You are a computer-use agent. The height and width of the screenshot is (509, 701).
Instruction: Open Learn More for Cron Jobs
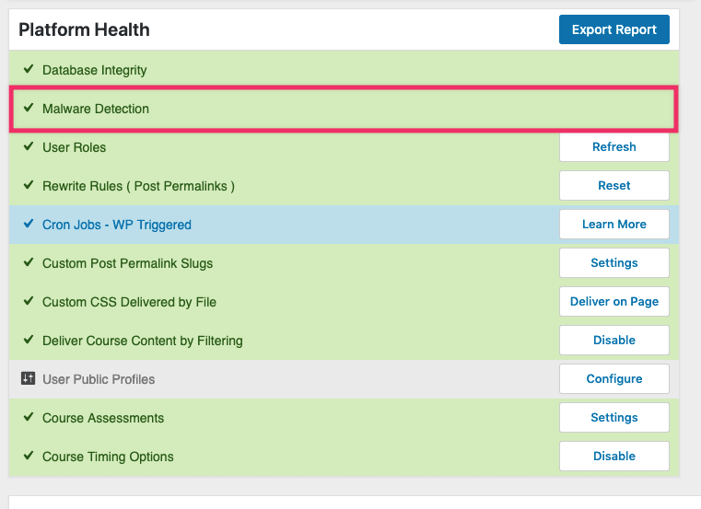coord(613,224)
